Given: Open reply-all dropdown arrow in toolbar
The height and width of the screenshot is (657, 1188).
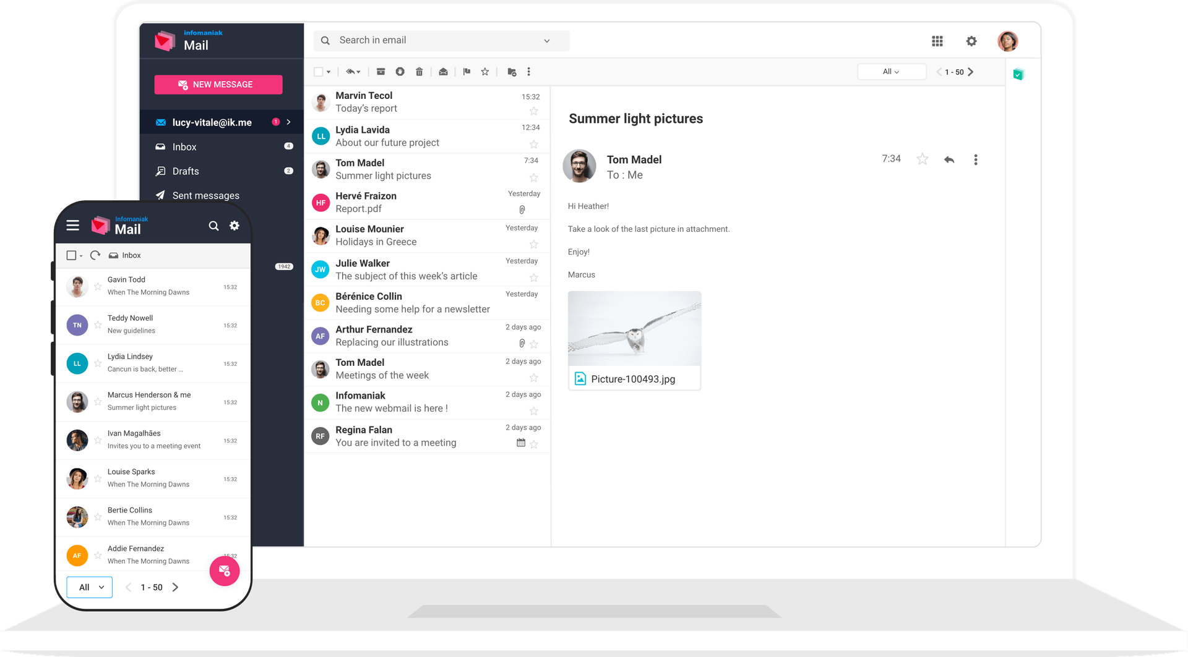Looking at the screenshot, I should 358,72.
